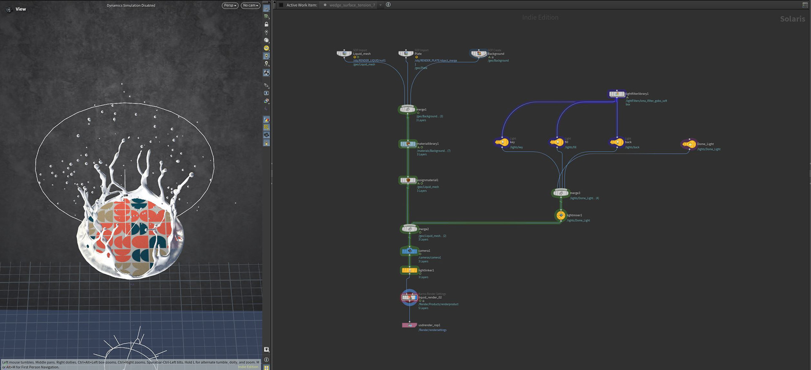Open the Persp view dropdown

230,5
